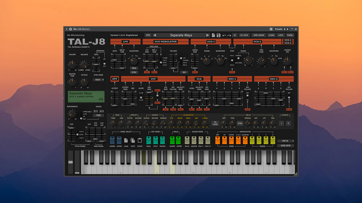
Task: Load a panel preset via the LOAD icon
Action: coord(126,140)
